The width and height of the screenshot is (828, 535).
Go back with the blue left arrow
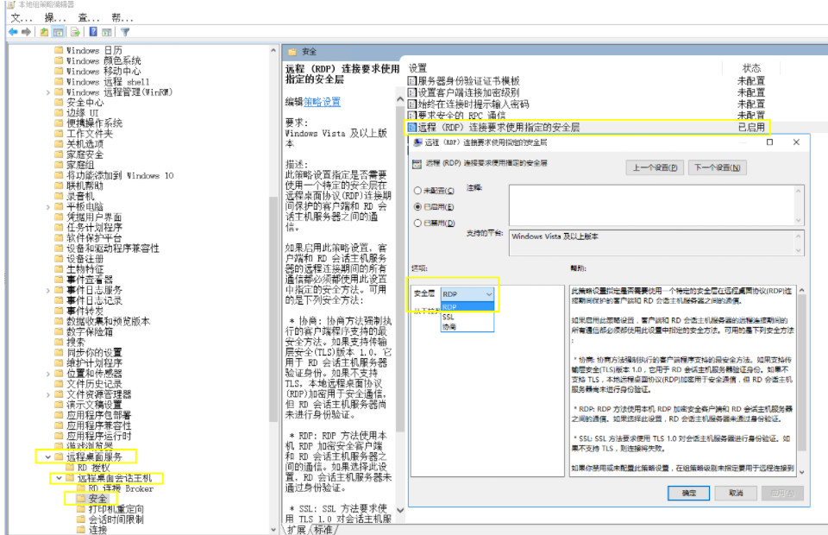[x=13, y=32]
